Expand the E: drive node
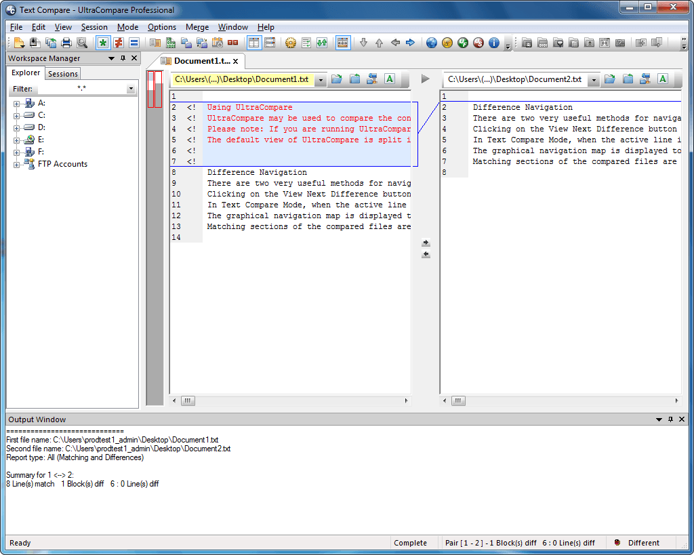 tap(16, 141)
